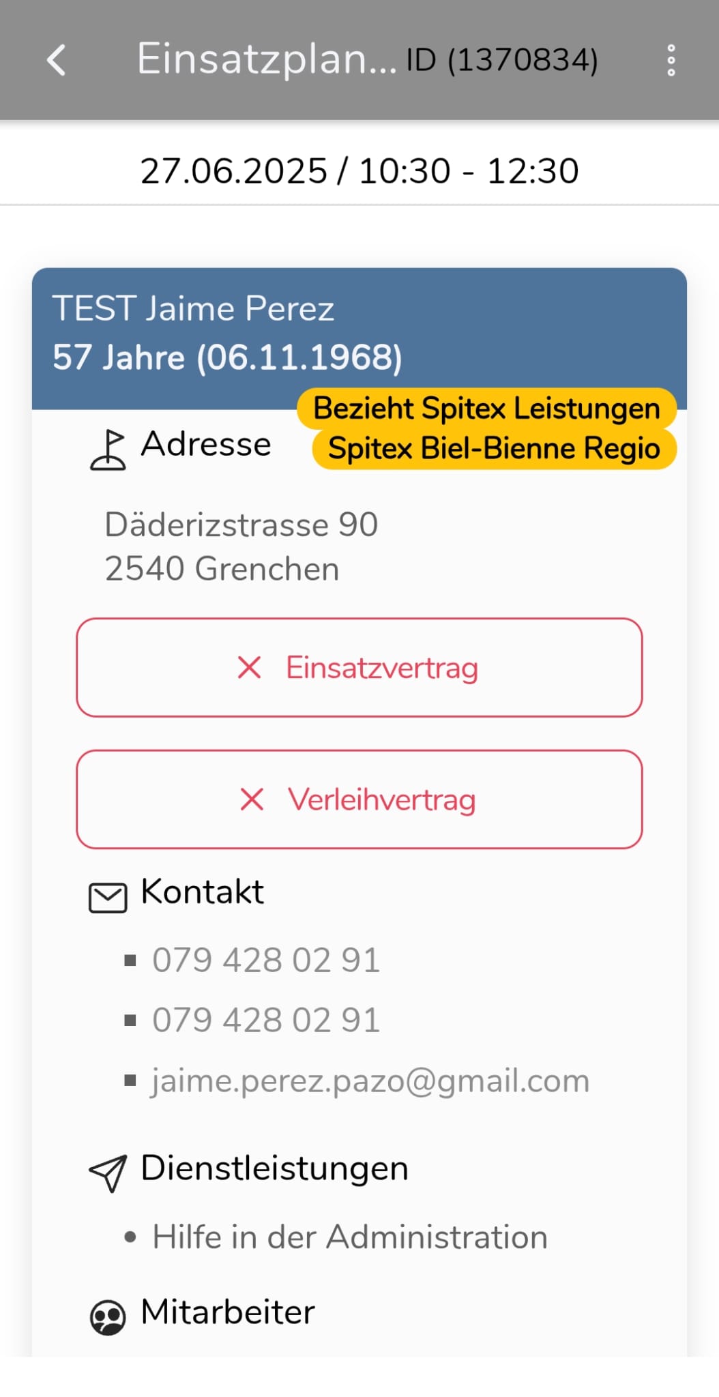719x1397 pixels.
Task: Tap the Mitarbeiter people icon
Action: click(x=108, y=1317)
